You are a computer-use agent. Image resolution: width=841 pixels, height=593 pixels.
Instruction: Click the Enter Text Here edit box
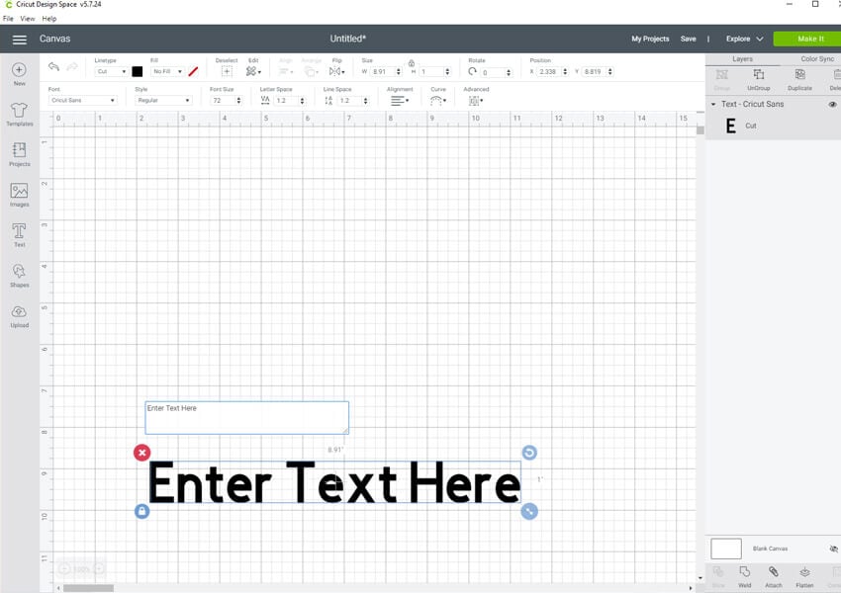[246, 418]
